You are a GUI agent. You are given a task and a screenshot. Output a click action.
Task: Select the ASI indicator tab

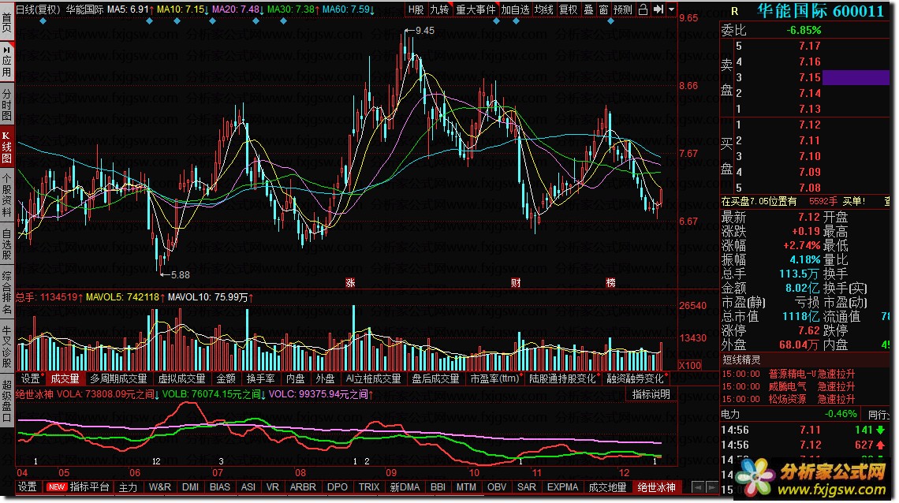click(x=248, y=487)
